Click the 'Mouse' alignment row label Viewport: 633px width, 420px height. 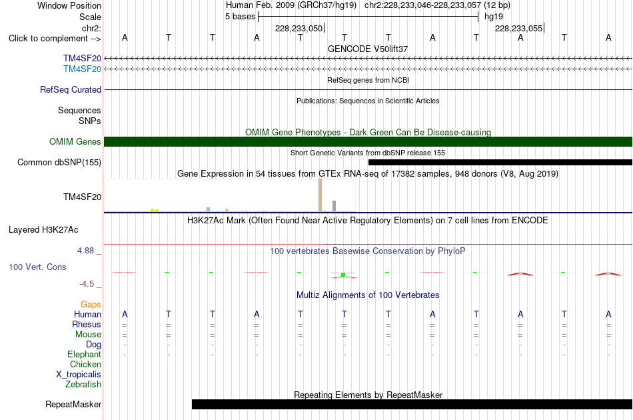coord(88,335)
